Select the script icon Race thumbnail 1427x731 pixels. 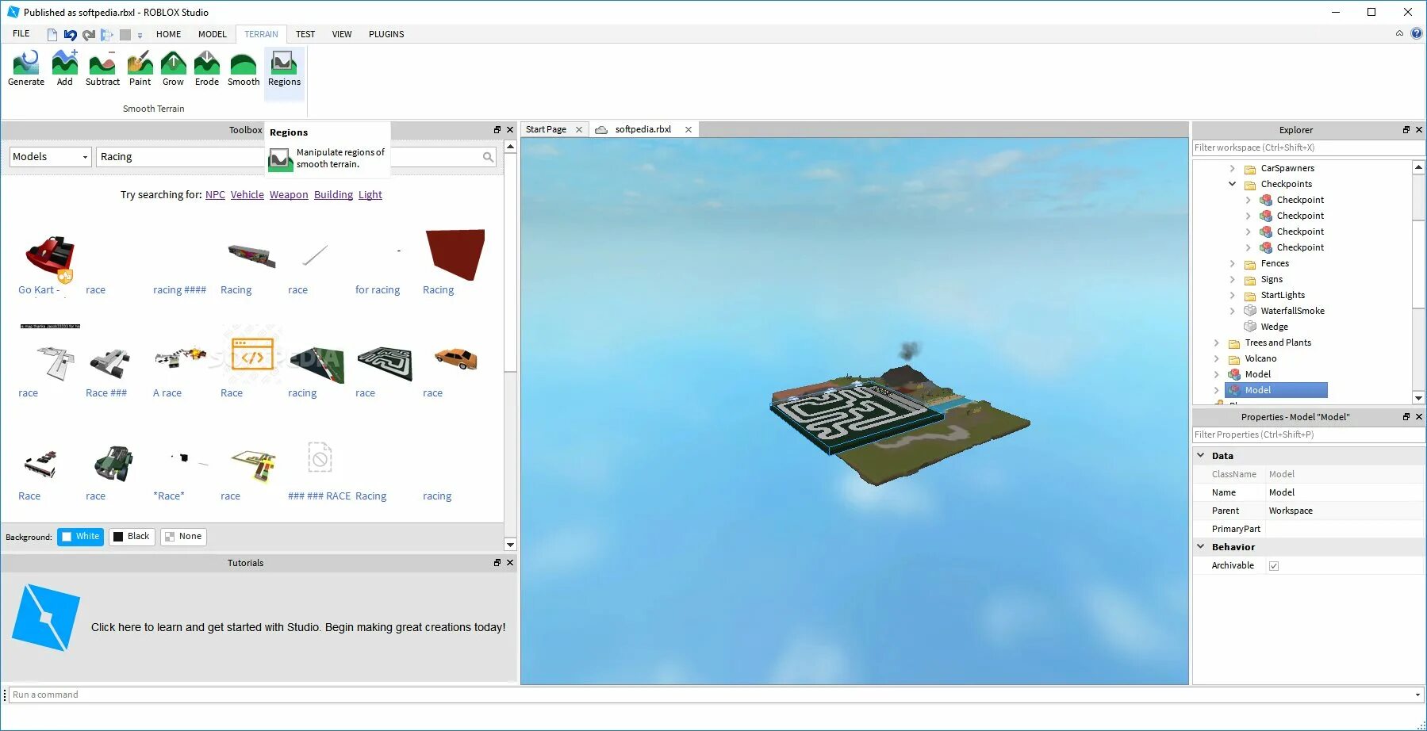pos(252,354)
